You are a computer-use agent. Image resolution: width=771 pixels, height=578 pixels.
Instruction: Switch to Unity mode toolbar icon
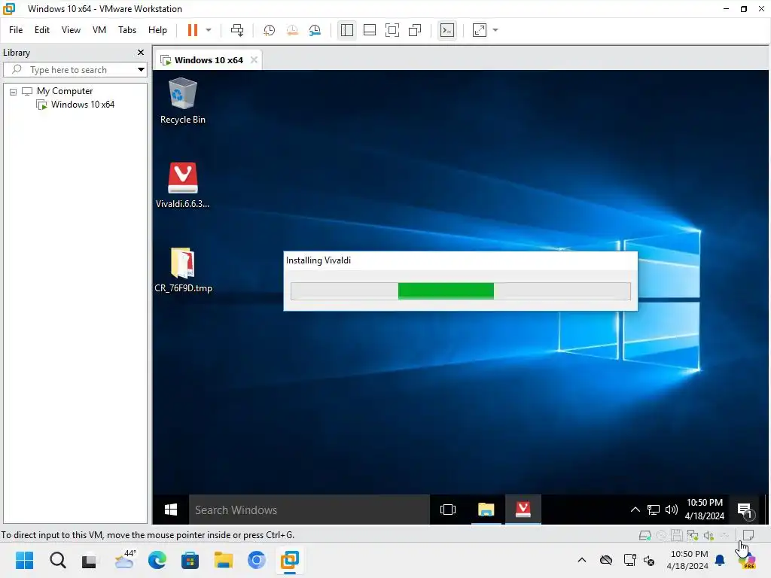point(415,30)
